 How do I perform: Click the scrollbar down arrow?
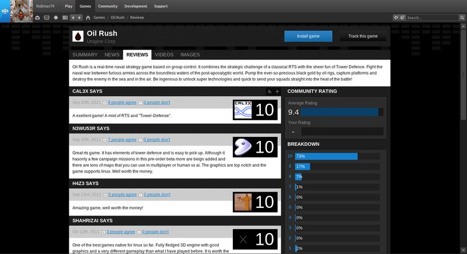click(463, 250)
